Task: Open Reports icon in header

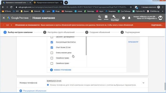Action: pos(106,18)
